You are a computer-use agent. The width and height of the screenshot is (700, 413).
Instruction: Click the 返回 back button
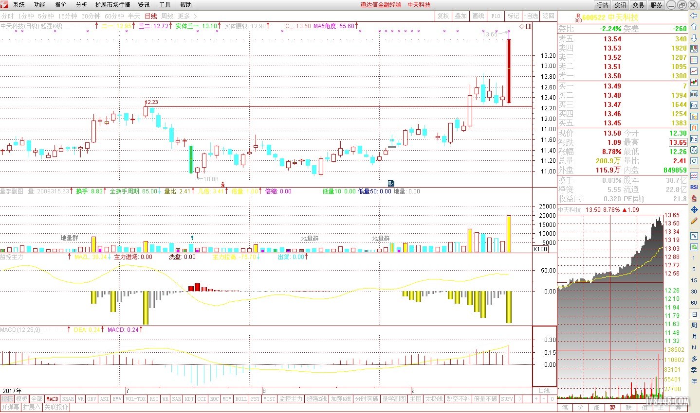pyautogui.click(x=549, y=16)
